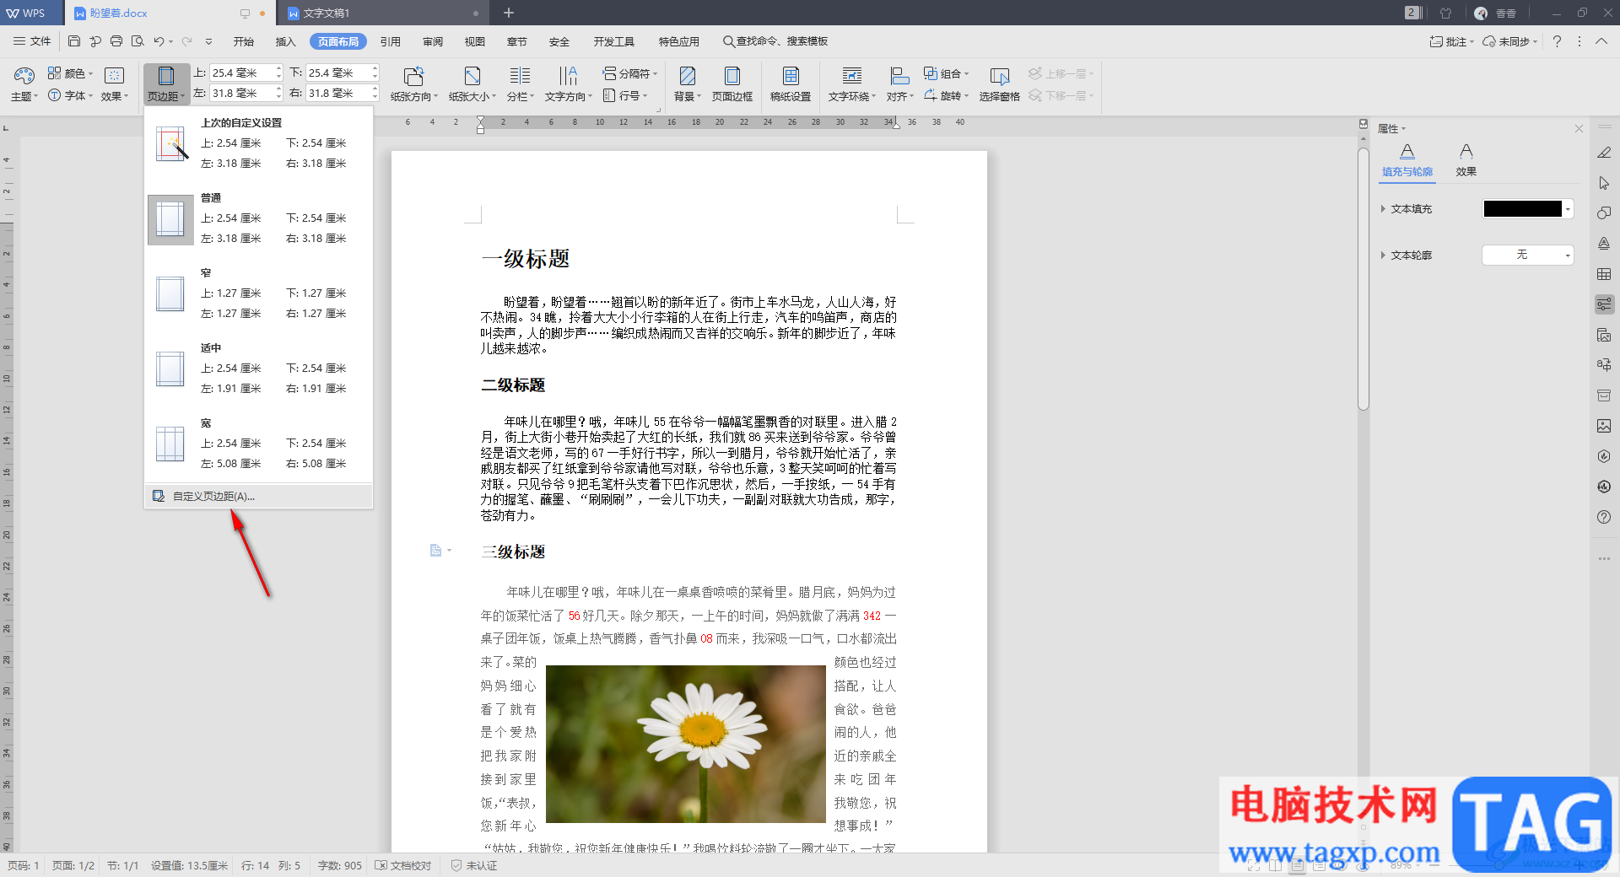1620x877 pixels.
Task: Click the 页面边框 page border icon
Action: point(732,76)
